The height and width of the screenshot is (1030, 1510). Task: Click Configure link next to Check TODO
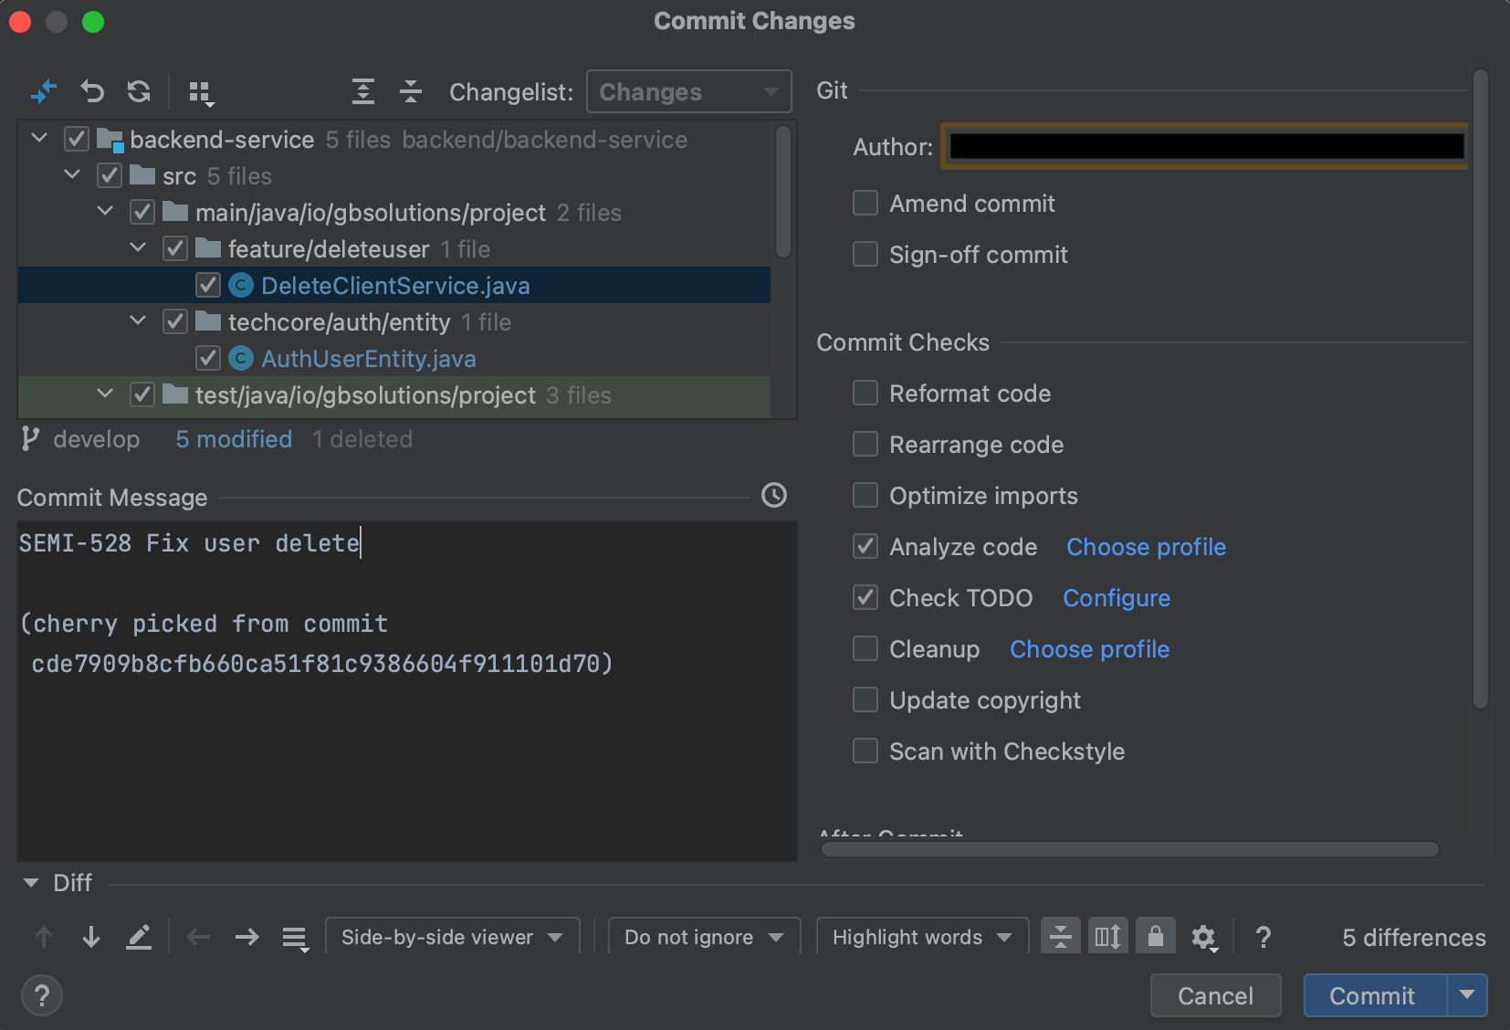1116,598
